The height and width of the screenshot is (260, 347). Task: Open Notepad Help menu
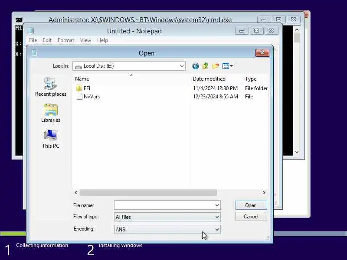pyautogui.click(x=102, y=40)
